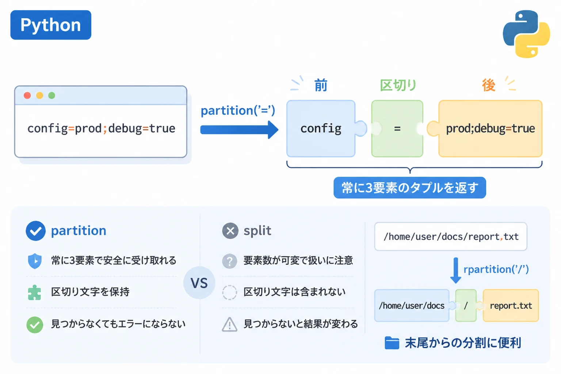Click the orange '後' label
Image resolution: width=561 pixels, height=374 pixels.
[x=489, y=85]
